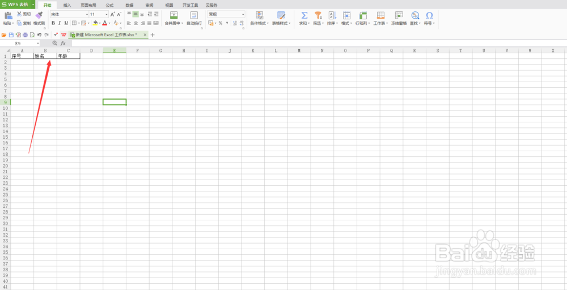Apply the fill color paint bucket
The image size is (567, 290).
click(95, 23)
